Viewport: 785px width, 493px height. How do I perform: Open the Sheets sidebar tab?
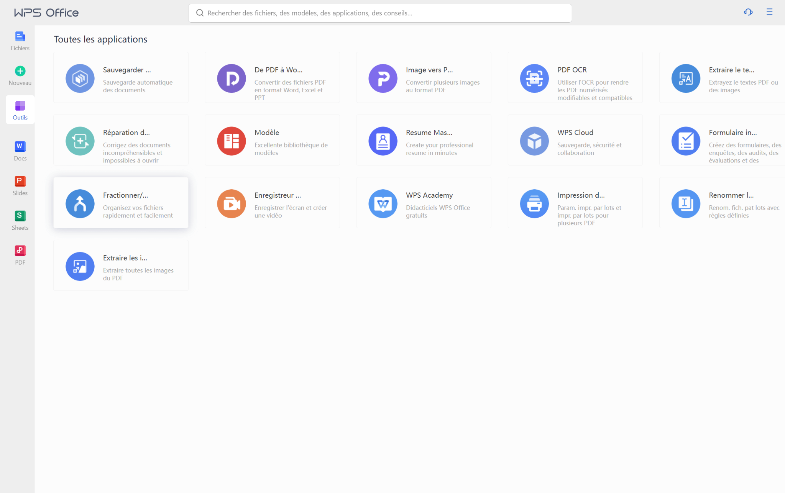click(20, 220)
